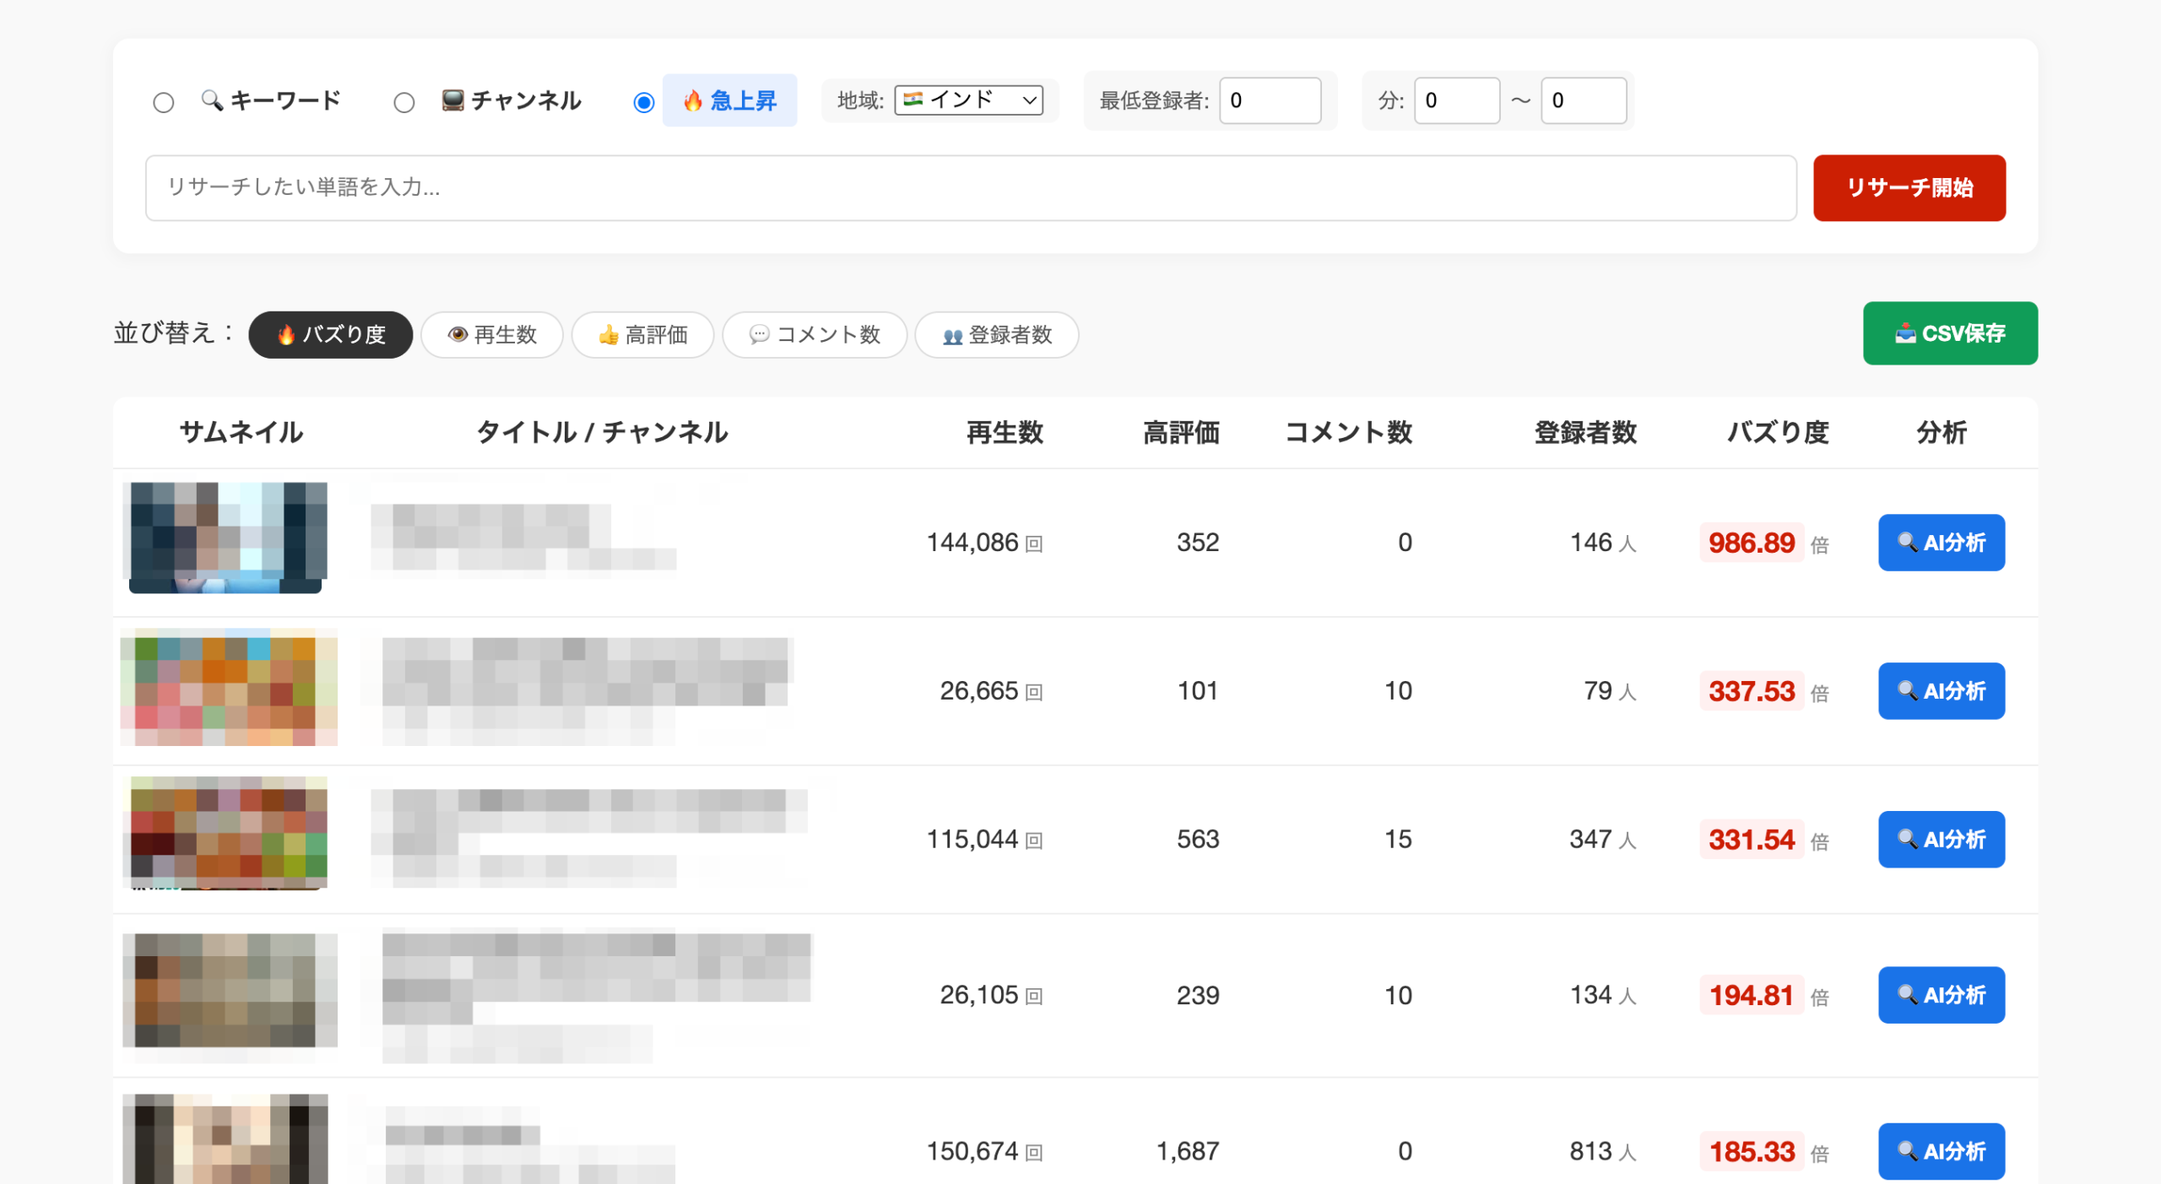This screenshot has height=1184, width=2161.
Task: Select the チャンネル radio button
Action: pyautogui.click(x=404, y=102)
